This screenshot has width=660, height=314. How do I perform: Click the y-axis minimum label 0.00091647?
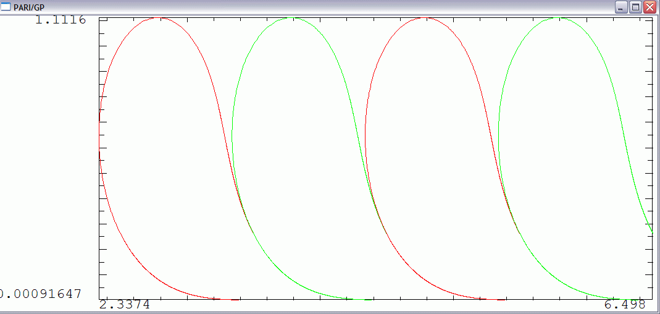click(40, 294)
